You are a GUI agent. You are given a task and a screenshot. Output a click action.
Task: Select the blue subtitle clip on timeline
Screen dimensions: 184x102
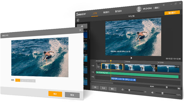[123, 79]
